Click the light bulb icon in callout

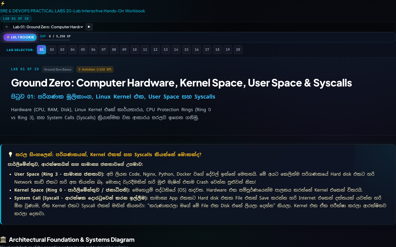pyautogui.click(x=10, y=155)
